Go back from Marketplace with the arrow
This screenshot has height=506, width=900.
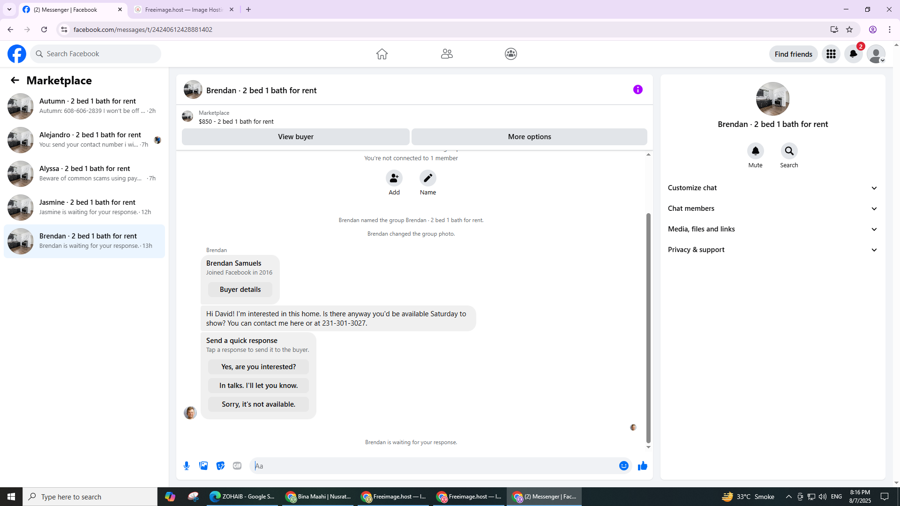point(15,81)
